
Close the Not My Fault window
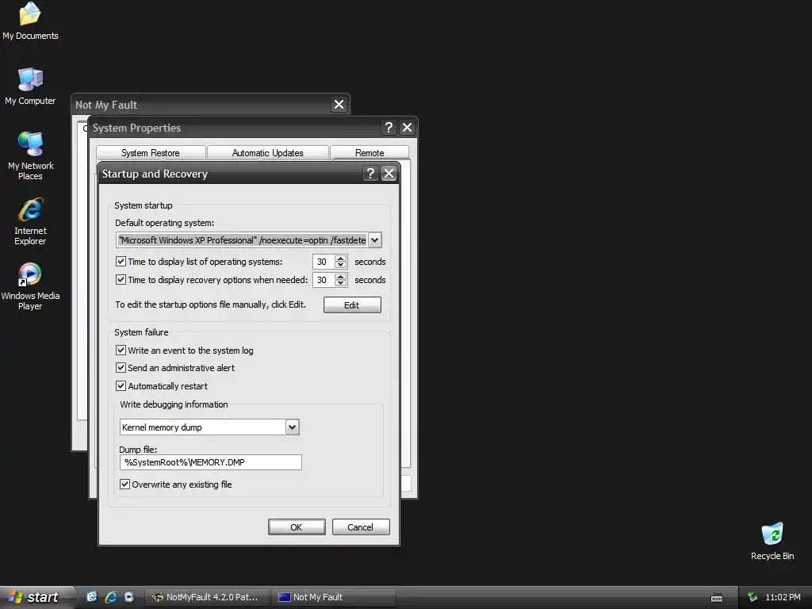click(x=339, y=105)
